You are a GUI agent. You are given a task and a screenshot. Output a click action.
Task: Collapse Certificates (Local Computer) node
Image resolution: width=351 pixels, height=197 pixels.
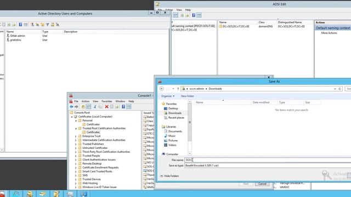point(72,117)
